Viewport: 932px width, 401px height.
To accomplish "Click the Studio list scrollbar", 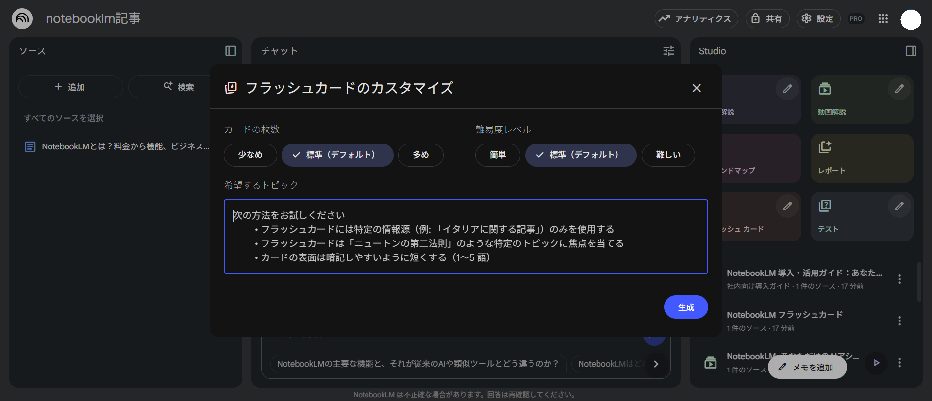I will point(919,282).
